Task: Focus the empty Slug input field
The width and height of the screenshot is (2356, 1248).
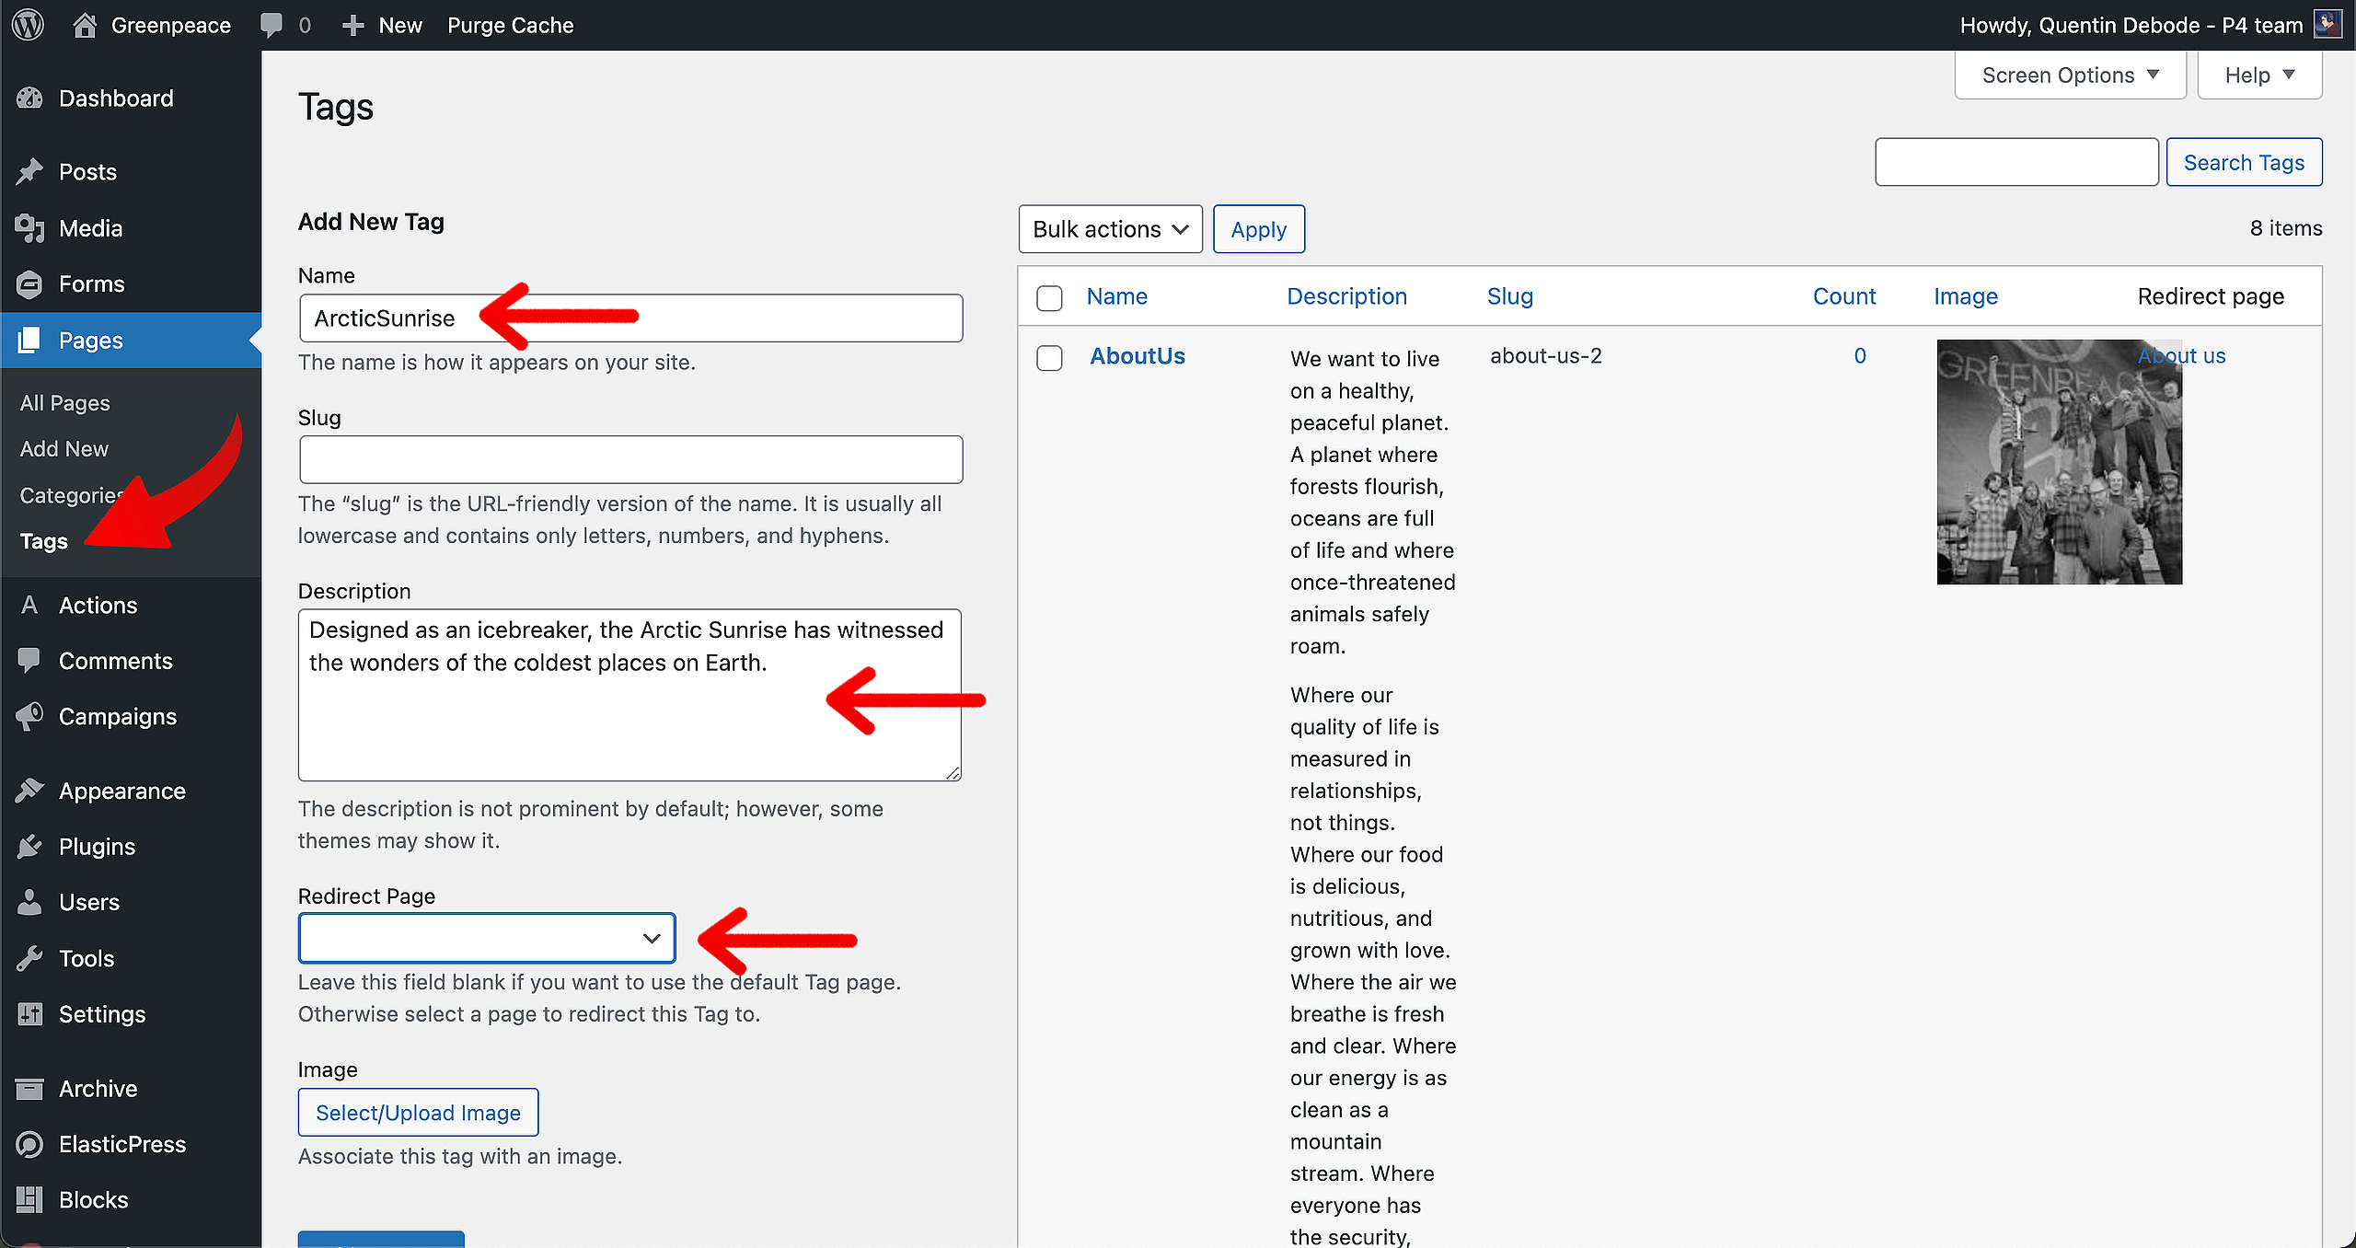Action: (630, 459)
